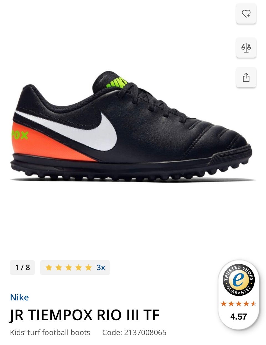The height and width of the screenshot is (345, 266).
Task: Click the Kids' turf football boots subtitle
Action: 50,333
